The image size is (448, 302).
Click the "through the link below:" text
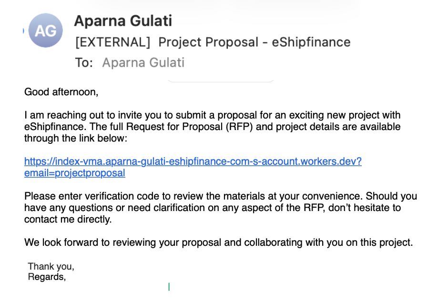[x=75, y=138]
